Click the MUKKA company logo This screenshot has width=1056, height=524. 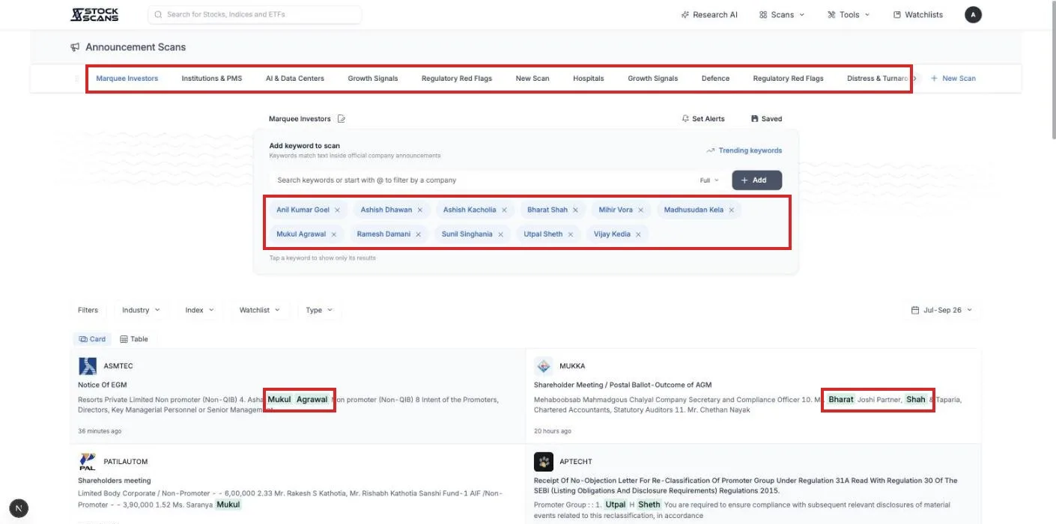[544, 366]
